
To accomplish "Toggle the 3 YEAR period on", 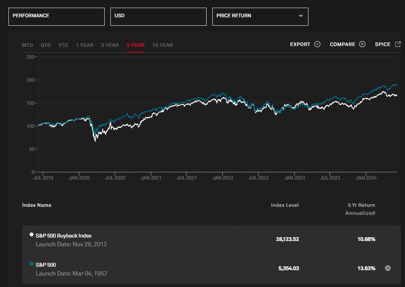I will coord(110,45).
